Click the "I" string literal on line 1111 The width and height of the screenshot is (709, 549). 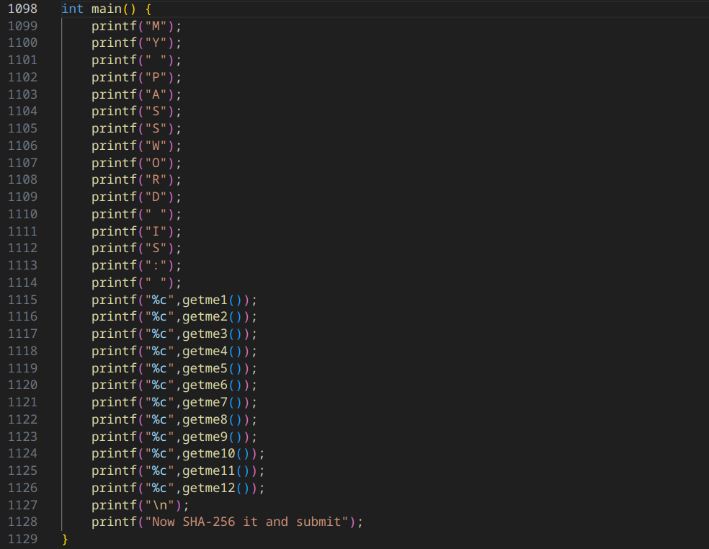tap(156, 231)
